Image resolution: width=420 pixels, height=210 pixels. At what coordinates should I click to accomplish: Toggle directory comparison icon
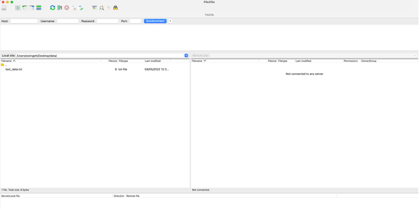click(102, 8)
